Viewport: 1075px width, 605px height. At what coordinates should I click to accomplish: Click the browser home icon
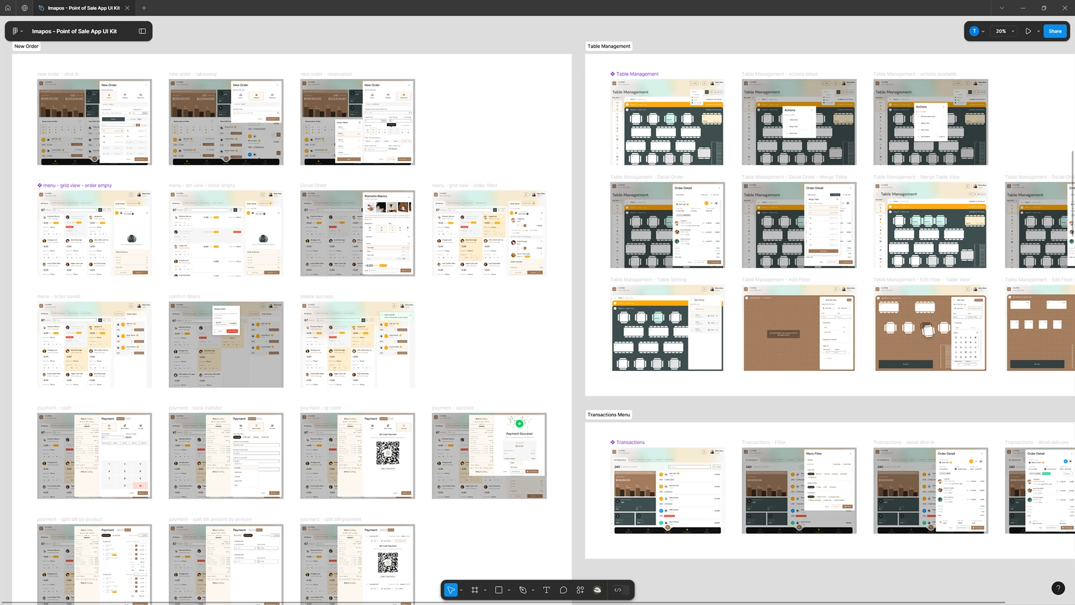pyautogui.click(x=7, y=8)
